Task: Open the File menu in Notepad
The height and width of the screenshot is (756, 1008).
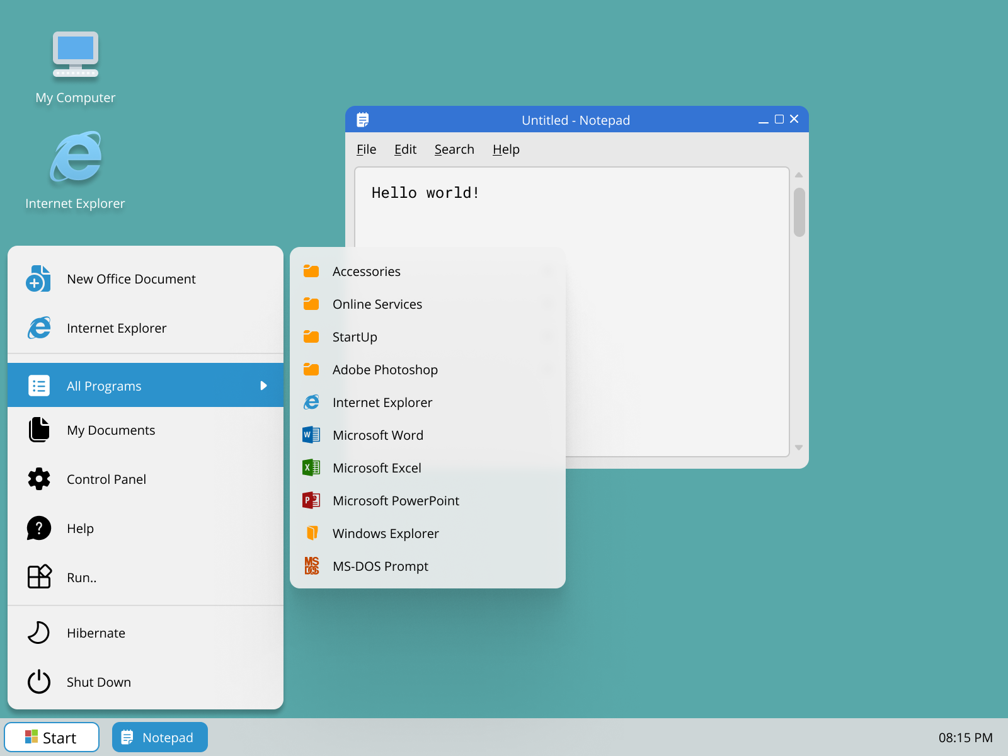Action: tap(366, 149)
